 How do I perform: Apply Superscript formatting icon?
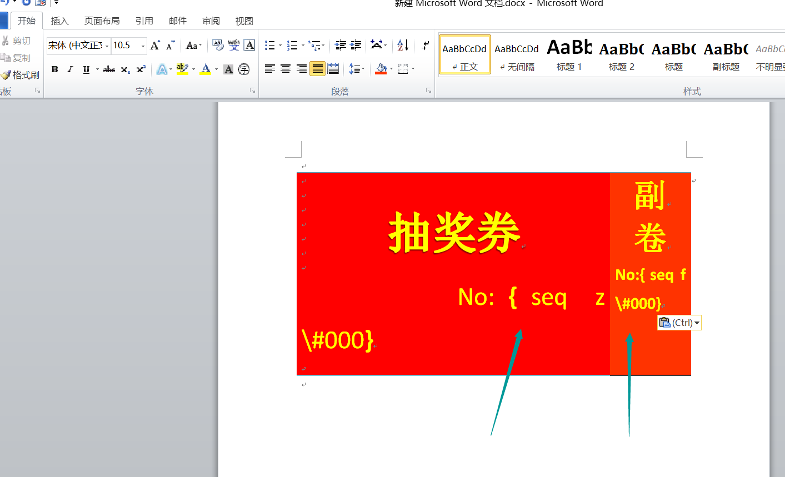tap(141, 69)
